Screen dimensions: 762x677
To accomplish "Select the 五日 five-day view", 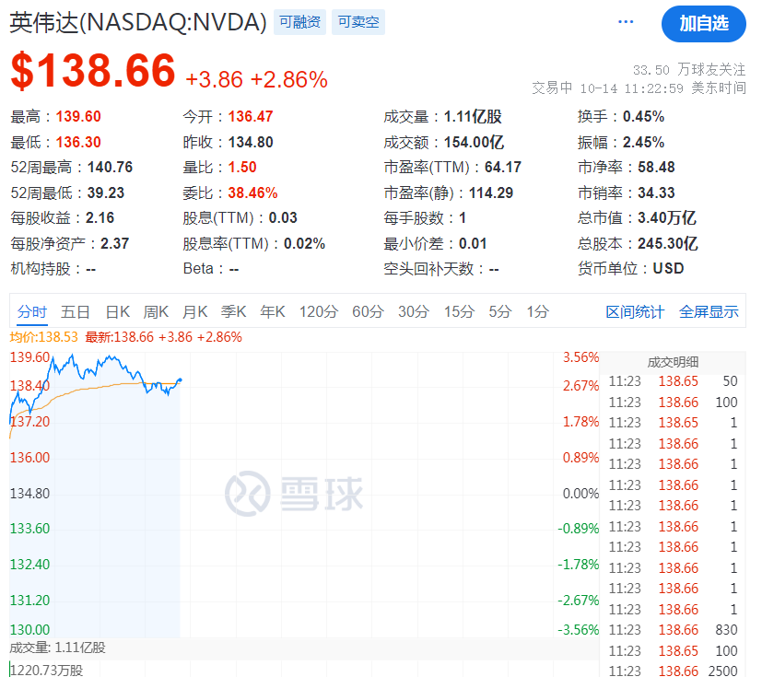I will [x=76, y=312].
